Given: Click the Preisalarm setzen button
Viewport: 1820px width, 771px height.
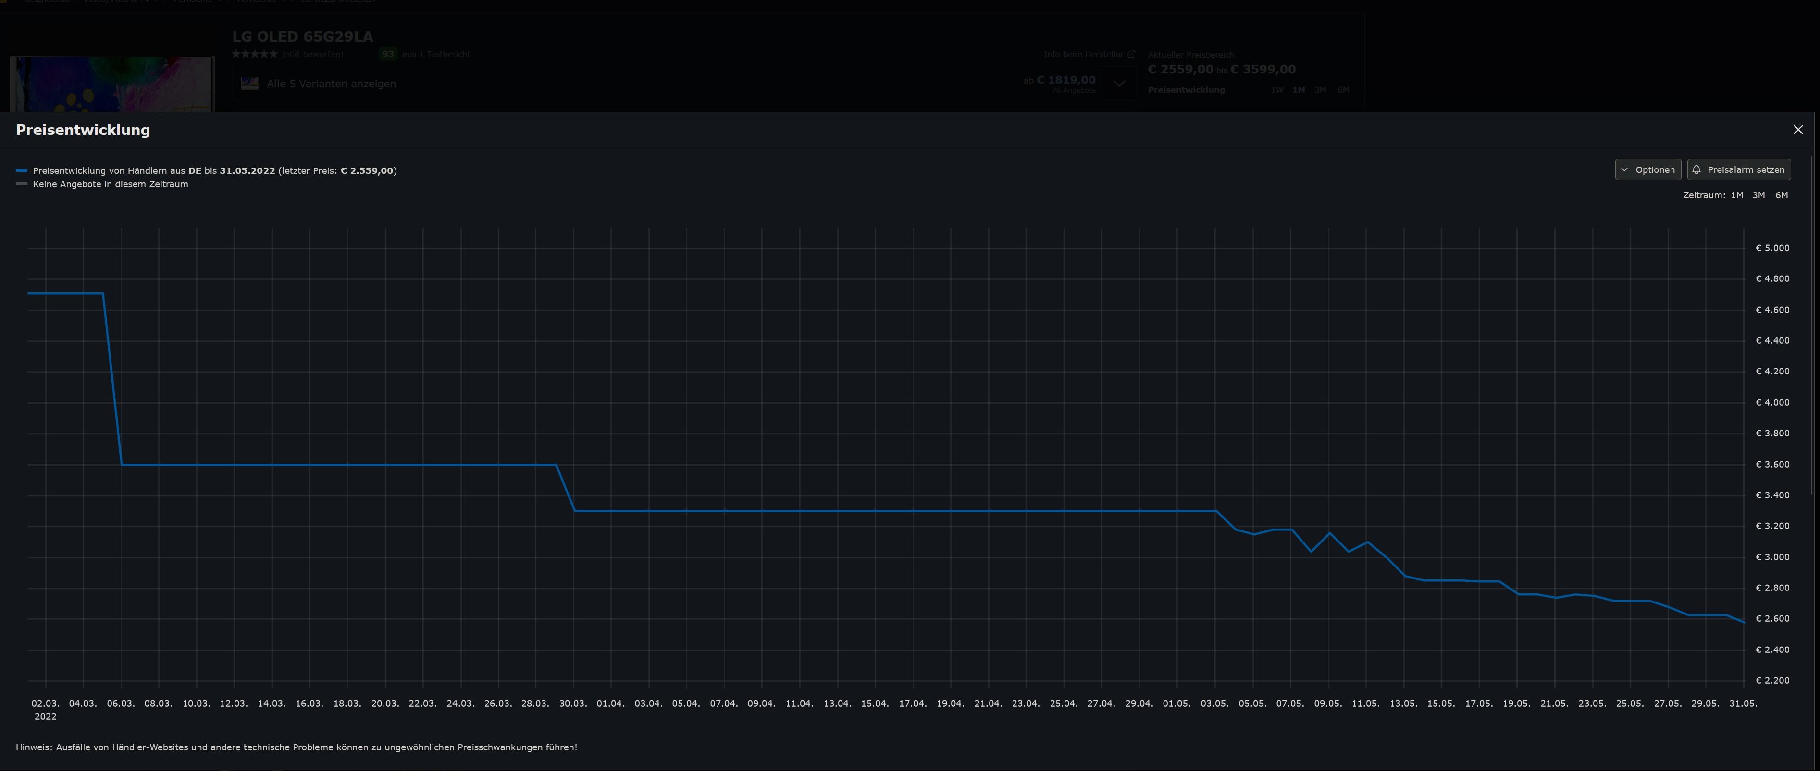Looking at the screenshot, I should click(1739, 169).
